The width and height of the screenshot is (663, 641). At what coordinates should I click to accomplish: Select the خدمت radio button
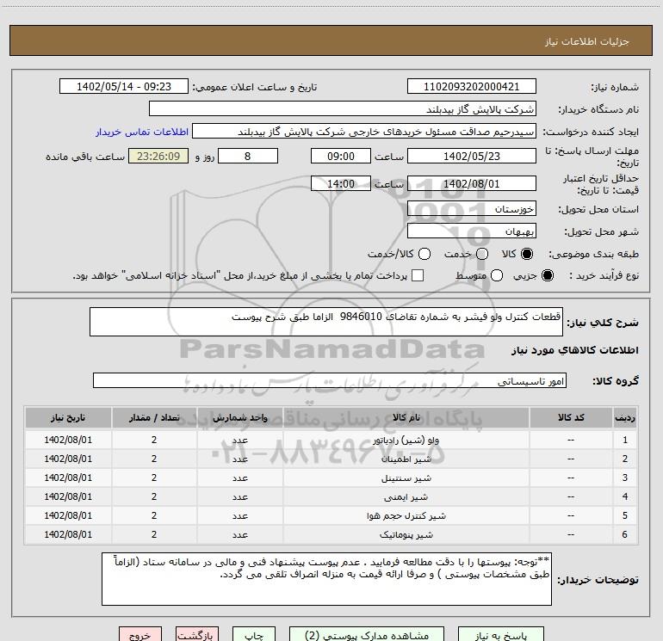(482, 254)
